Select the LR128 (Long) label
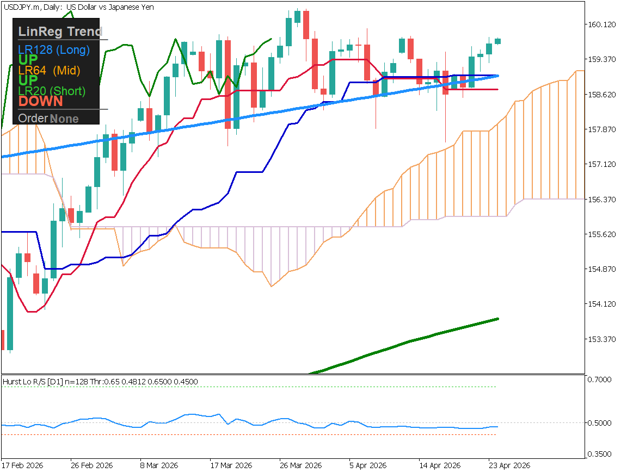The height and width of the screenshot is (473, 627). pos(53,50)
